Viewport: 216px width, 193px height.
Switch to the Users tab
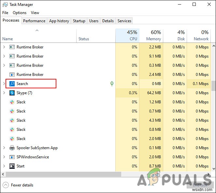94,21
